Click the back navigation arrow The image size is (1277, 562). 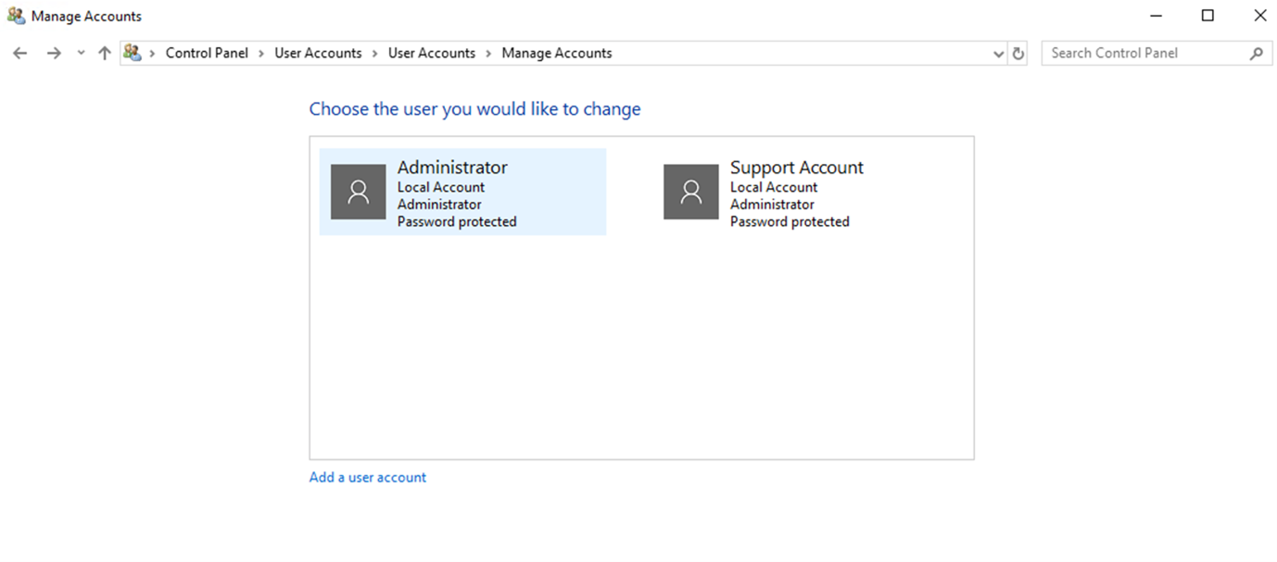click(19, 53)
